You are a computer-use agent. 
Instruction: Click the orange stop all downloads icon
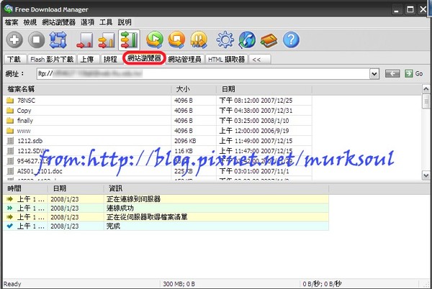176,40
